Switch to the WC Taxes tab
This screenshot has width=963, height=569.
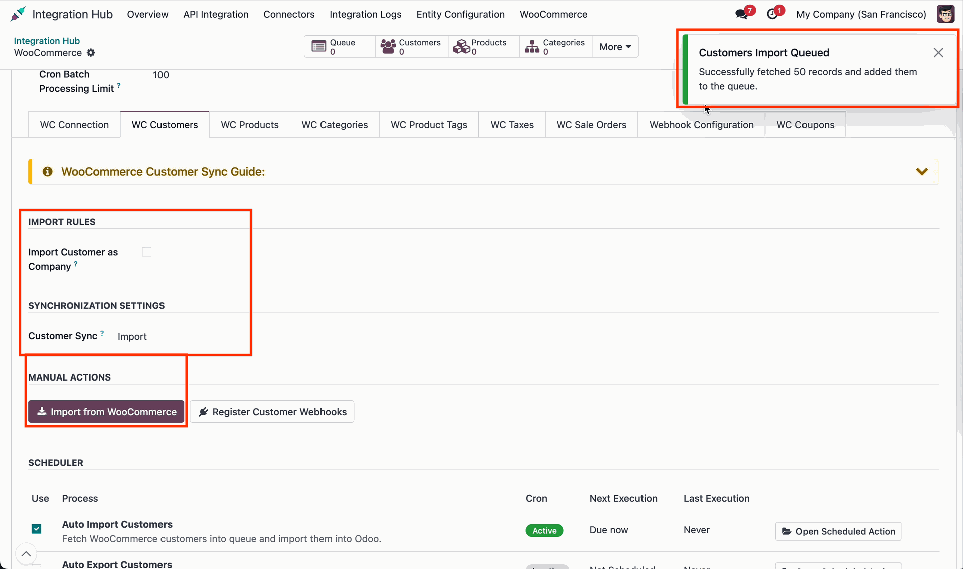[512, 125]
